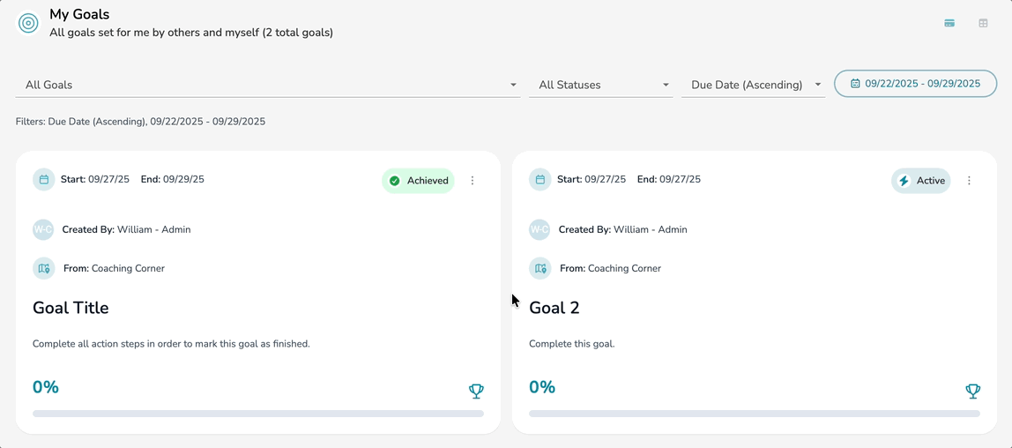Click W-C avatar on Goal Title card

point(43,230)
